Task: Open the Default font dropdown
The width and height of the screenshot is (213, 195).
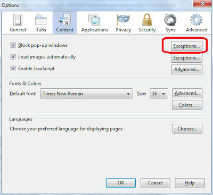Action: coord(86,94)
